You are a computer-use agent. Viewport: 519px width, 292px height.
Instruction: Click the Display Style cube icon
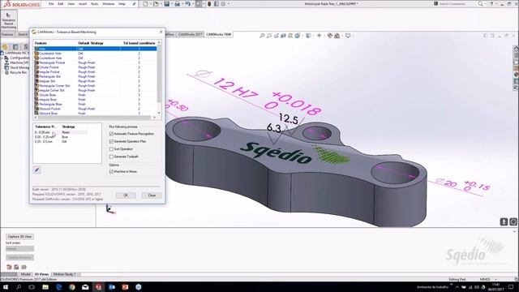308,36
